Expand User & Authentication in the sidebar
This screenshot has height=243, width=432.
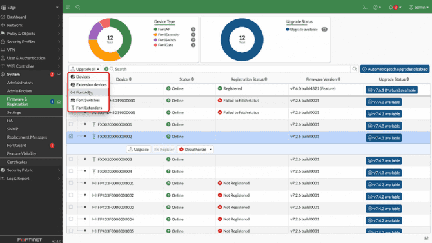point(31,58)
